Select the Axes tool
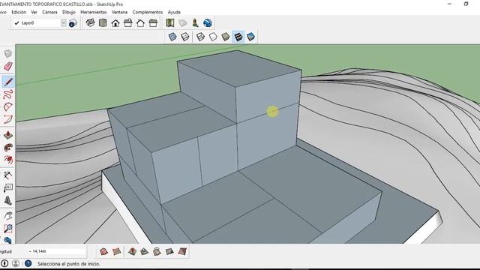This screenshot has height=270, width=480. click(8, 175)
